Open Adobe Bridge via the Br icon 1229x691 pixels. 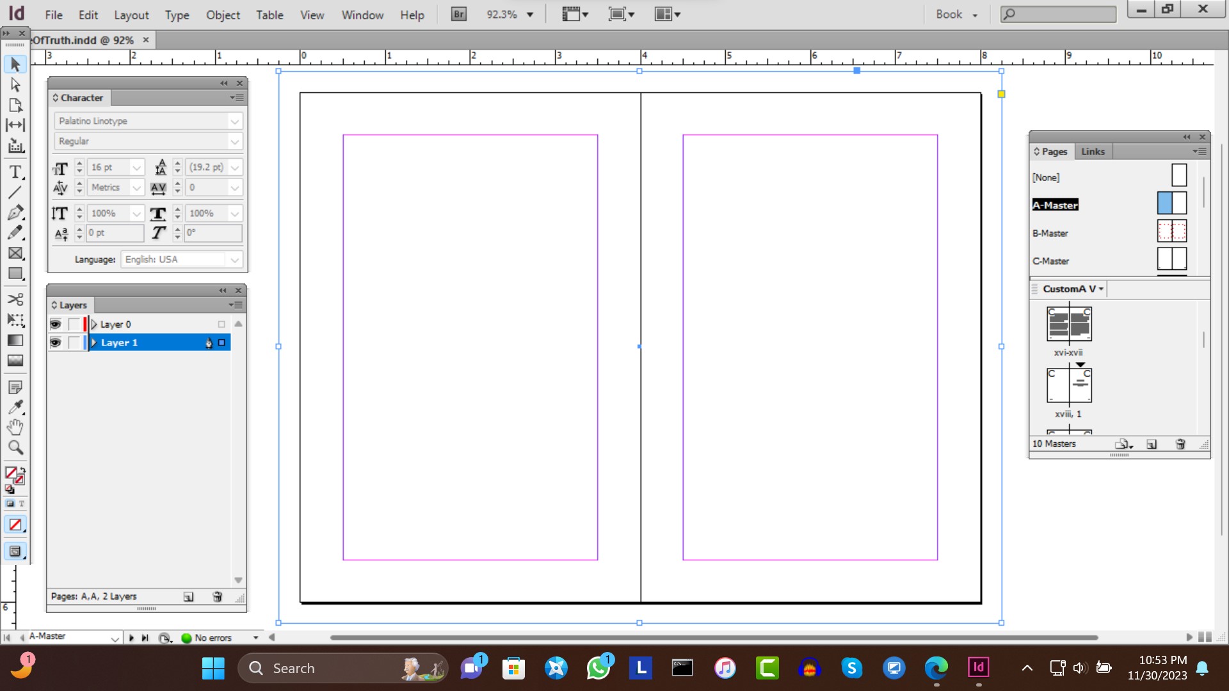tap(458, 14)
